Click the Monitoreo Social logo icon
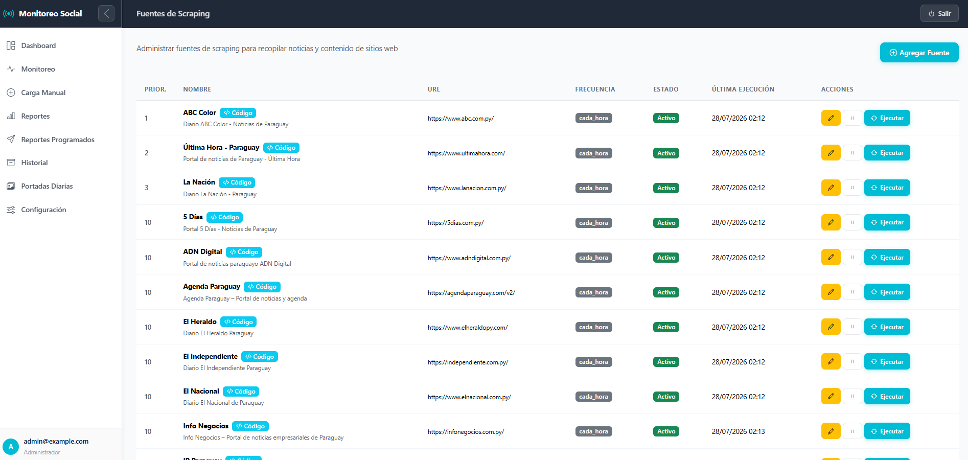Viewport: 968px width, 460px height. (9, 14)
